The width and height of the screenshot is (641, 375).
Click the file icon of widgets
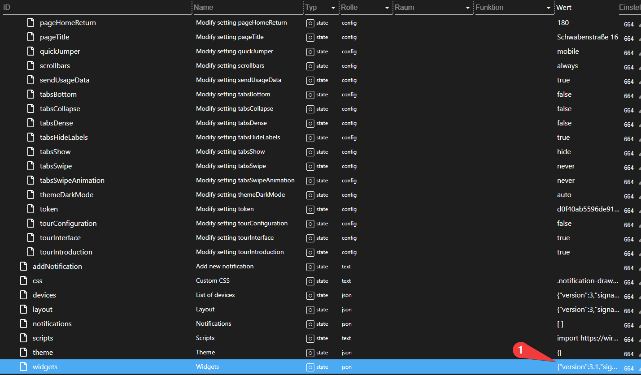tap(23, 366)
